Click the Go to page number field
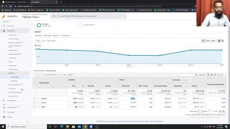The image size is (230, 129). tap(210, 111)
